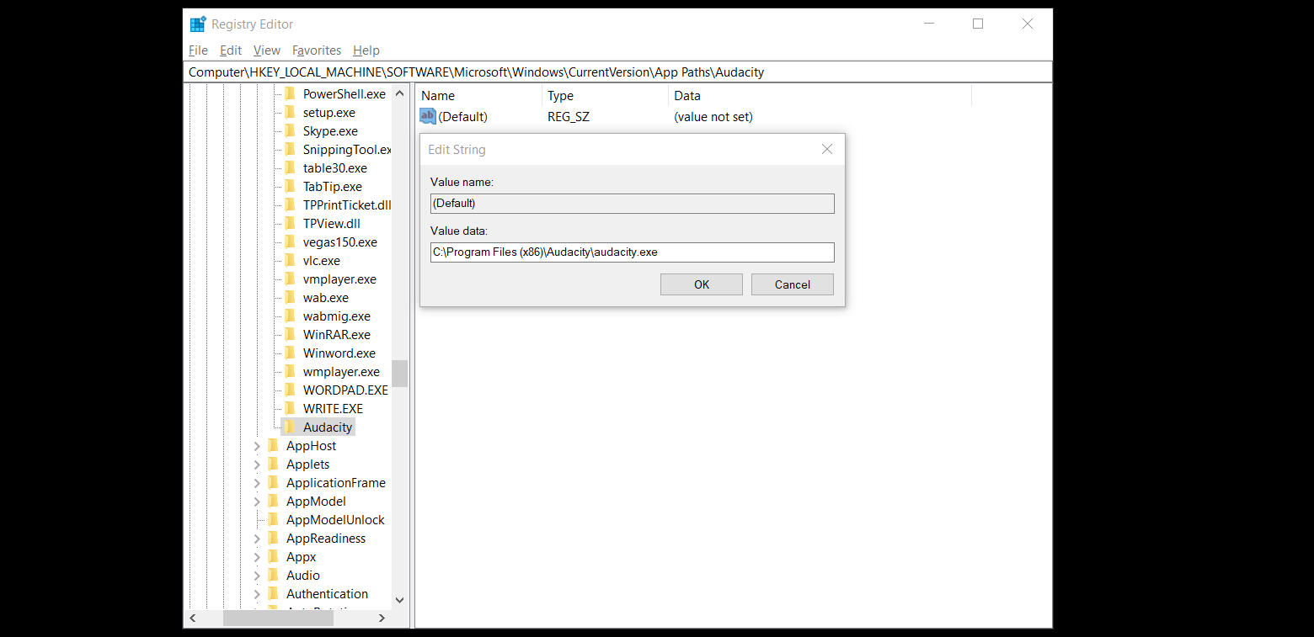This screenshot has width=1314, height=637.
Task: Open the Help menu
Action: pos(366,50)
